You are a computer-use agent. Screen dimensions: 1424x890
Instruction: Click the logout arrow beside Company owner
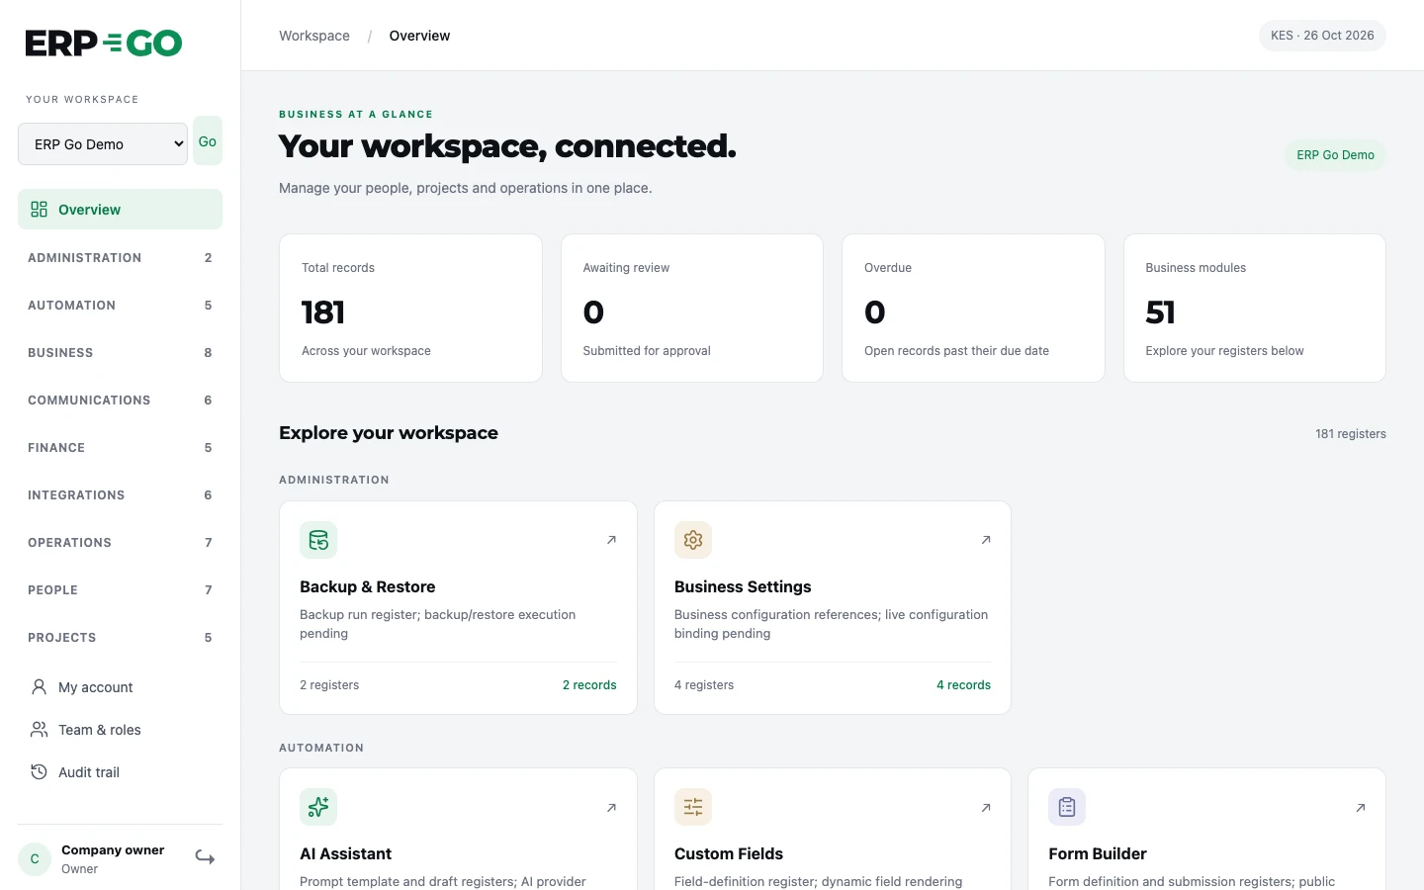tap(205, 857)
